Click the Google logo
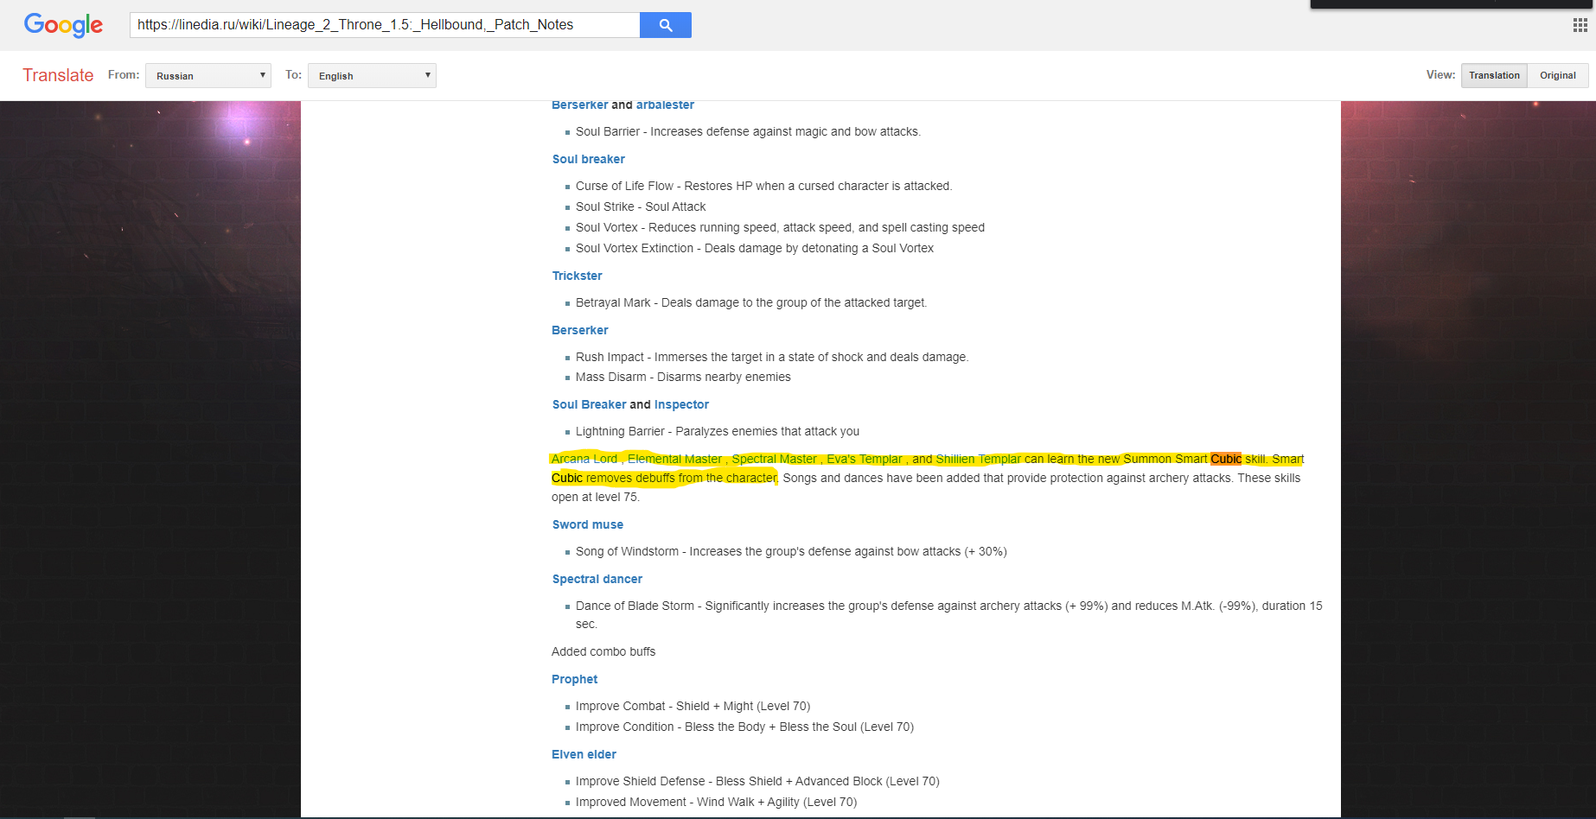 coord(63,25)
